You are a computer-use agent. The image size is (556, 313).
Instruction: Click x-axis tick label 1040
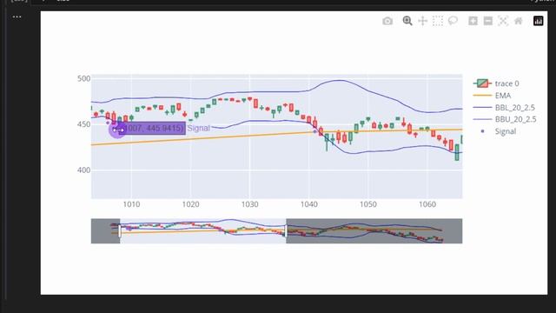pyautogui.click(x=309, y=204)
